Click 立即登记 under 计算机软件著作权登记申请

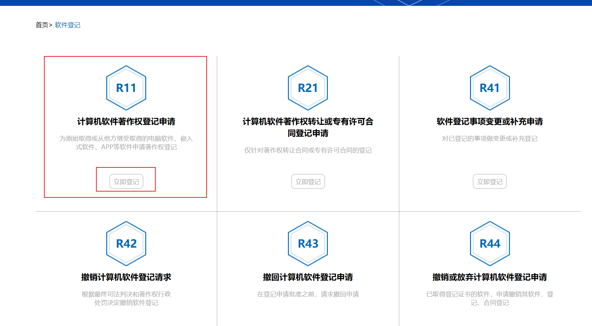tap(126, 181)
